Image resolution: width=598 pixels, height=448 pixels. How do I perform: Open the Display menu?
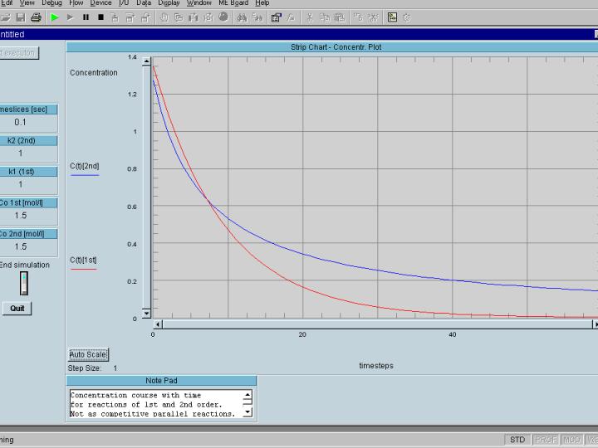coord(169,3)
